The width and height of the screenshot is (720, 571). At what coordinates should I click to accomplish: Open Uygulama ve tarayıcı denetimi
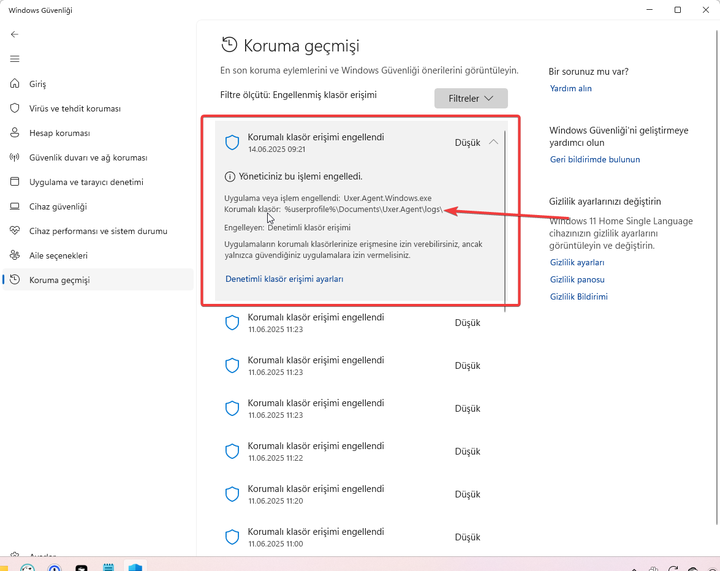click(x=98, y=182)
